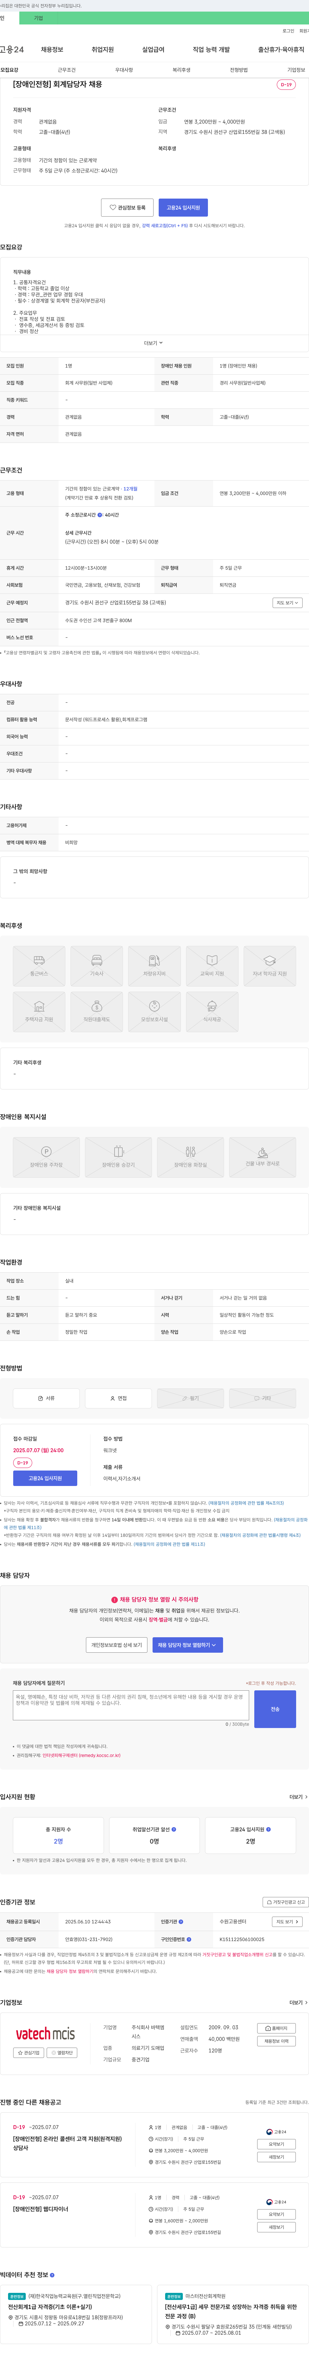This screenshot has width=309, height=2373.
Task: Select the 통근버스 benefit icon
Action: [x=39, y=966]
